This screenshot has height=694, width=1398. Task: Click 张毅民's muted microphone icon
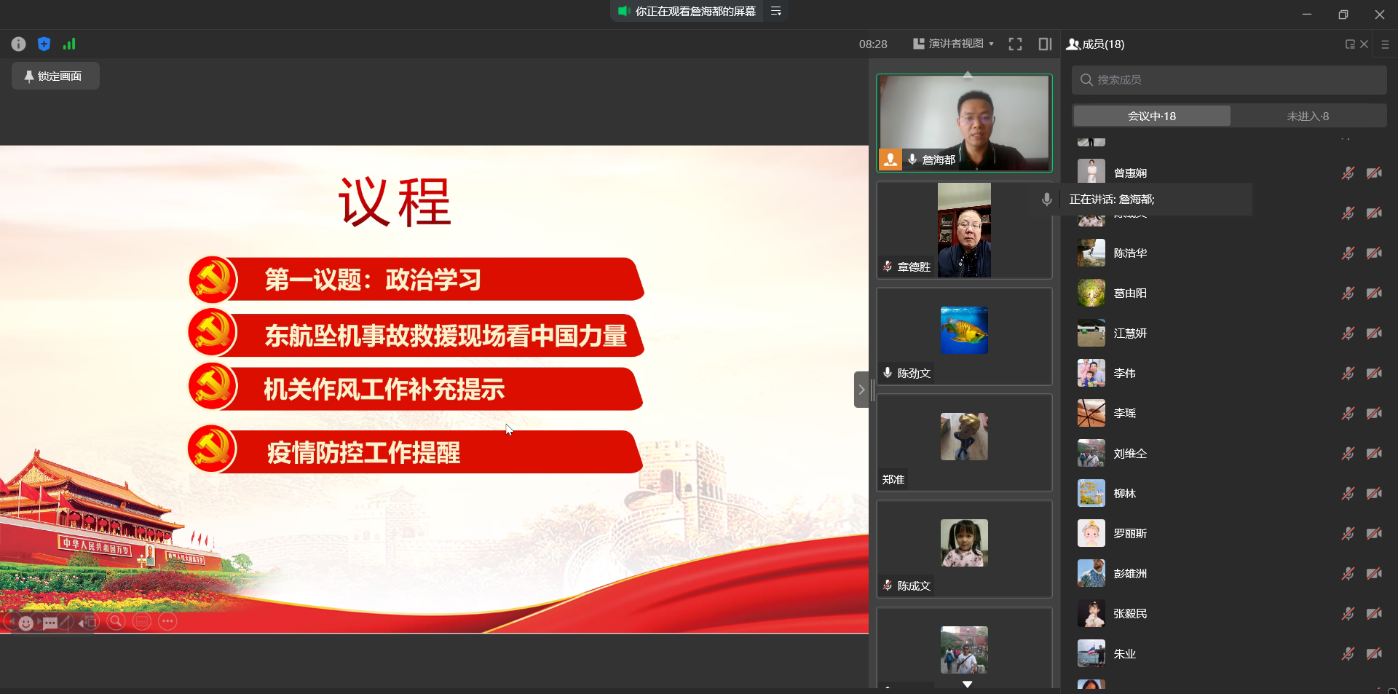click(x=1348, y=614)
